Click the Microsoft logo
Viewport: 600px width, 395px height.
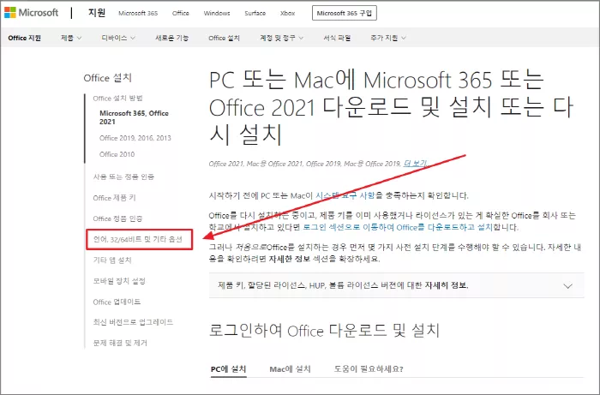32,13
